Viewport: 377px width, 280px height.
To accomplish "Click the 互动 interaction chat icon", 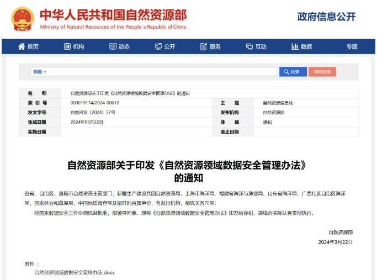I will point(249,46).
